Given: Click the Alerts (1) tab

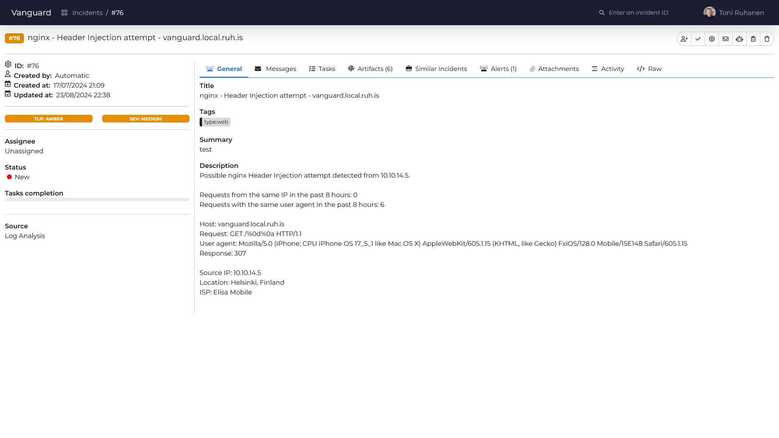Looking at the screenshot, I should point(497,69).
